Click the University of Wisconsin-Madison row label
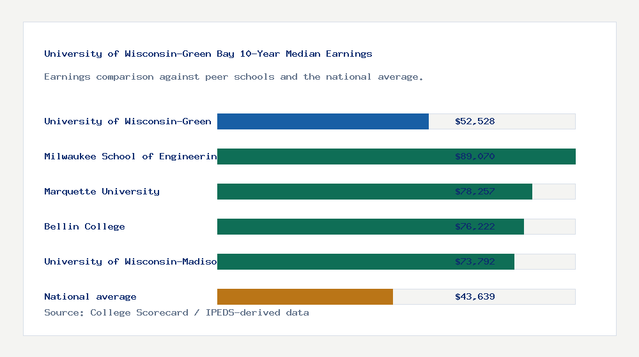The width and height of the screenshot is (639, 357). click(x=130, y=261)
